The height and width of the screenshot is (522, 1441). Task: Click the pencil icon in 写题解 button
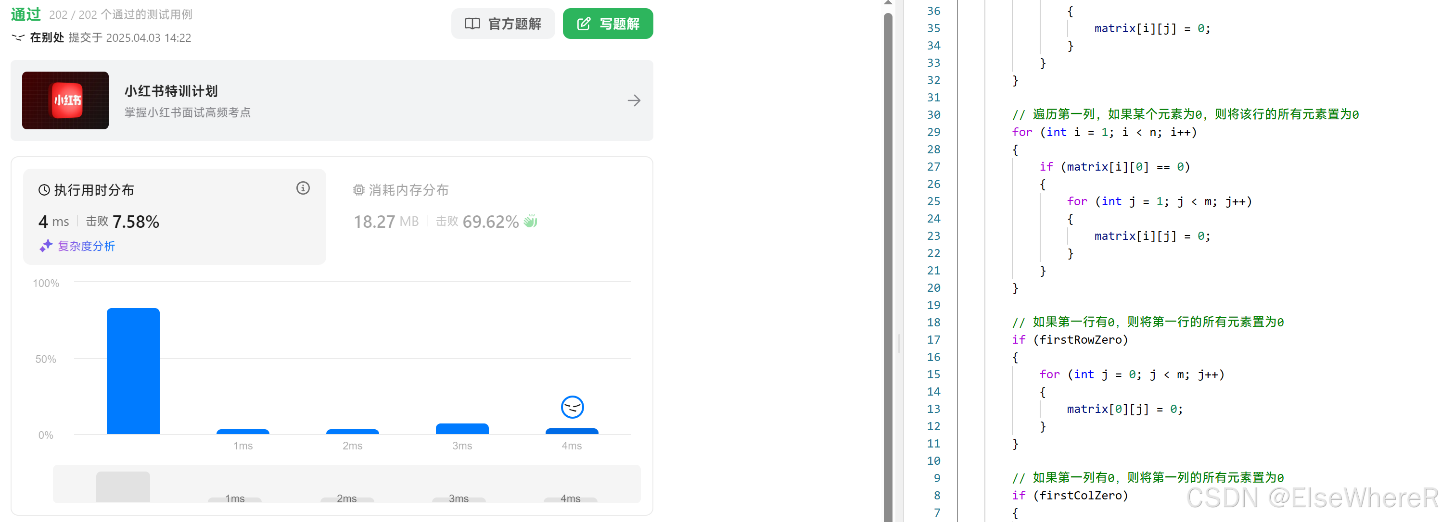pyautogui.click(x=584, y=24)
